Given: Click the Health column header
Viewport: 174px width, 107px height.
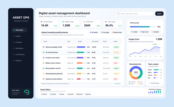Looking at the screenshot, I should coord(115,41).
